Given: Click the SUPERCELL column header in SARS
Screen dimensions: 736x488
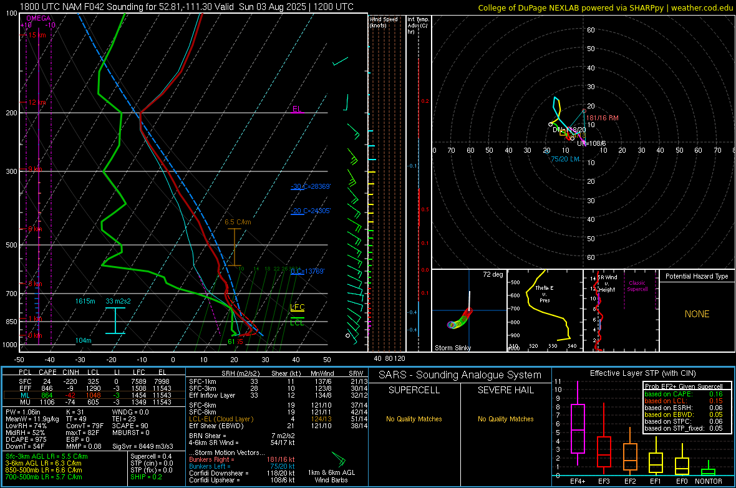Looking at the screenshot, I should click(414, 390).
